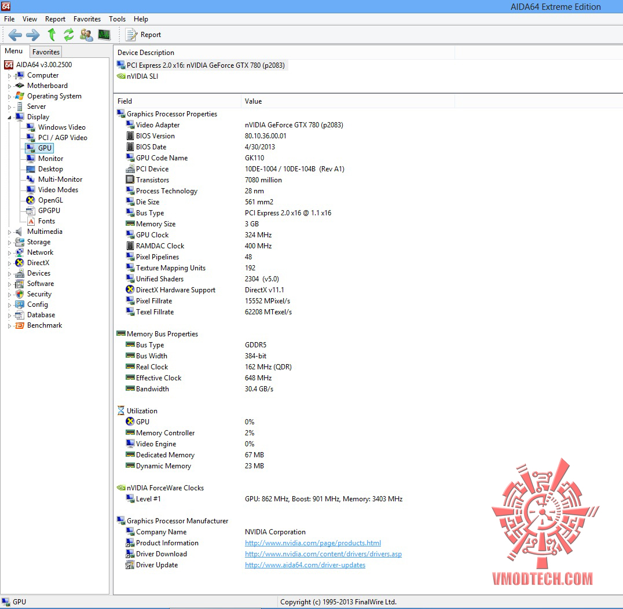Open the system monitor chip icon
623x609 pixels.
tap(104, 35)
